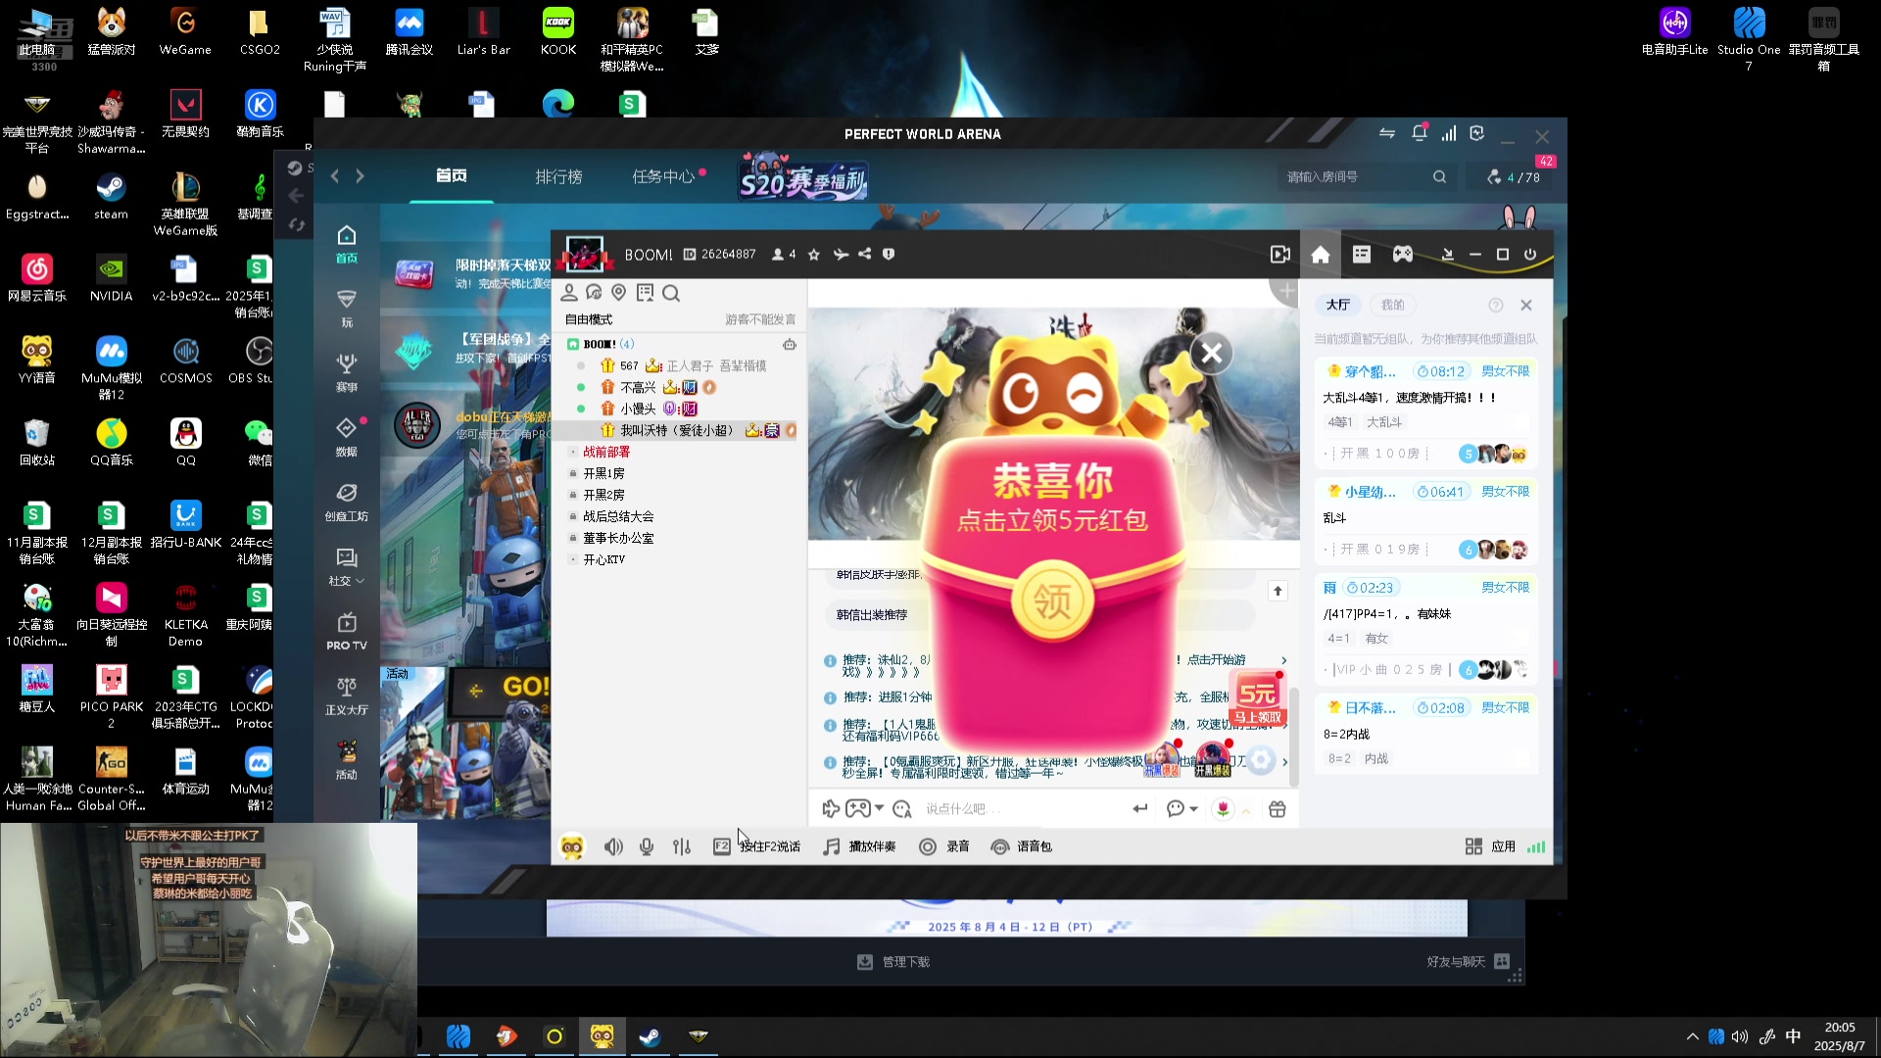Open 语音包 voice pack

point(1022,847)
